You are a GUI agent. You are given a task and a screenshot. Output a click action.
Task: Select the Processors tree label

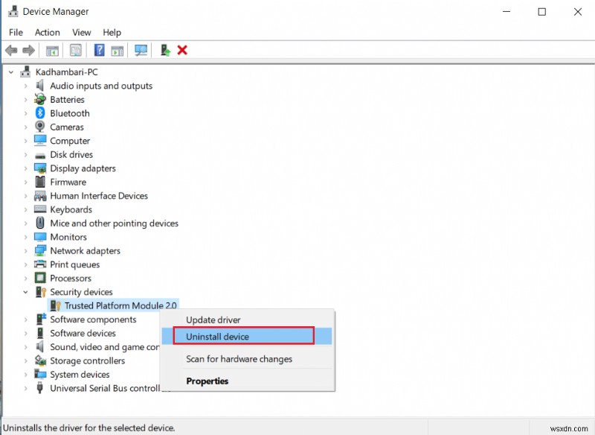click(x=71, y=278)
